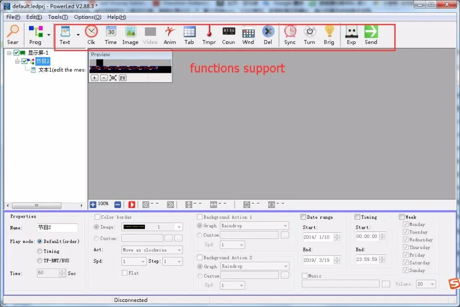Click the next double-arrow icon
The width and height of the screenshot is (460, 307).
point(171,204)
